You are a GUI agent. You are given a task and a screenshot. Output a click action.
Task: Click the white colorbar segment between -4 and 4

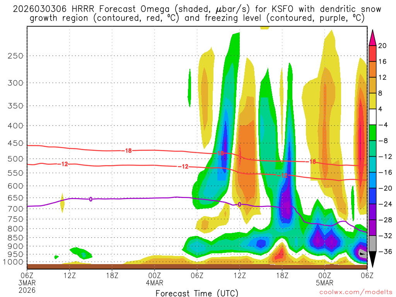coord(372,117)
